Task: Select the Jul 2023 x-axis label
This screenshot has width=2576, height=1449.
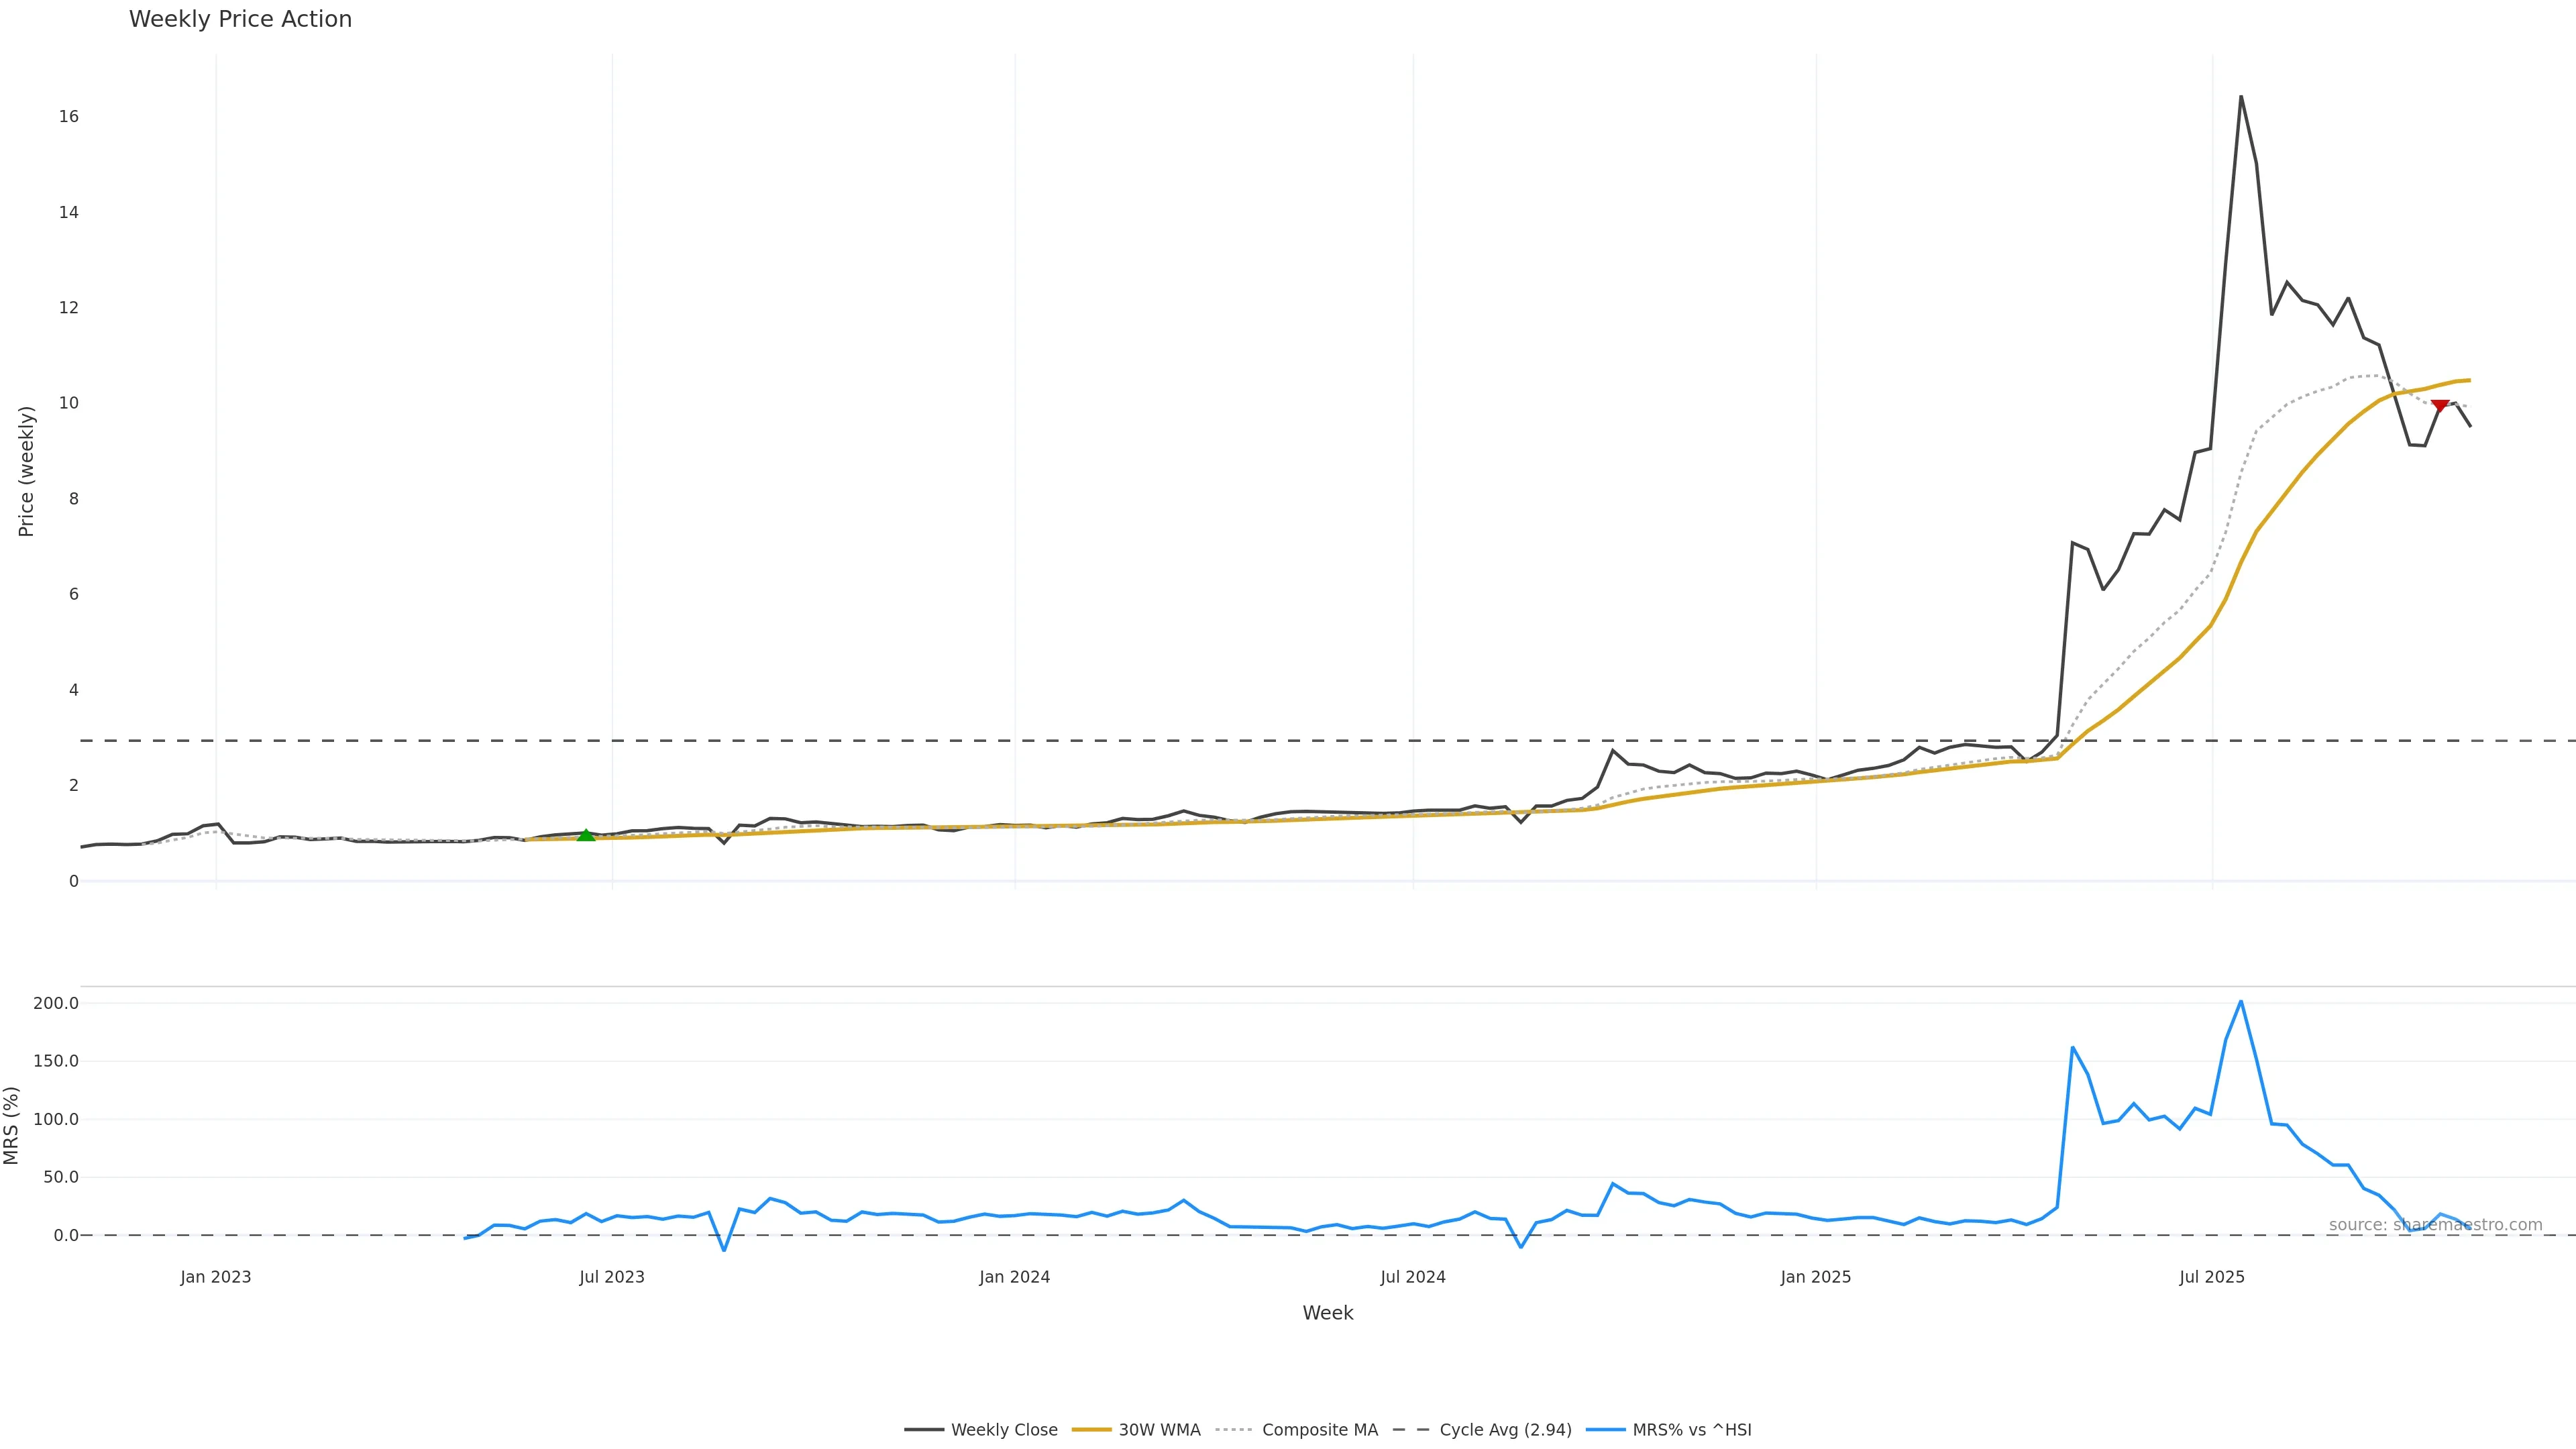Action: point(612,1277)
